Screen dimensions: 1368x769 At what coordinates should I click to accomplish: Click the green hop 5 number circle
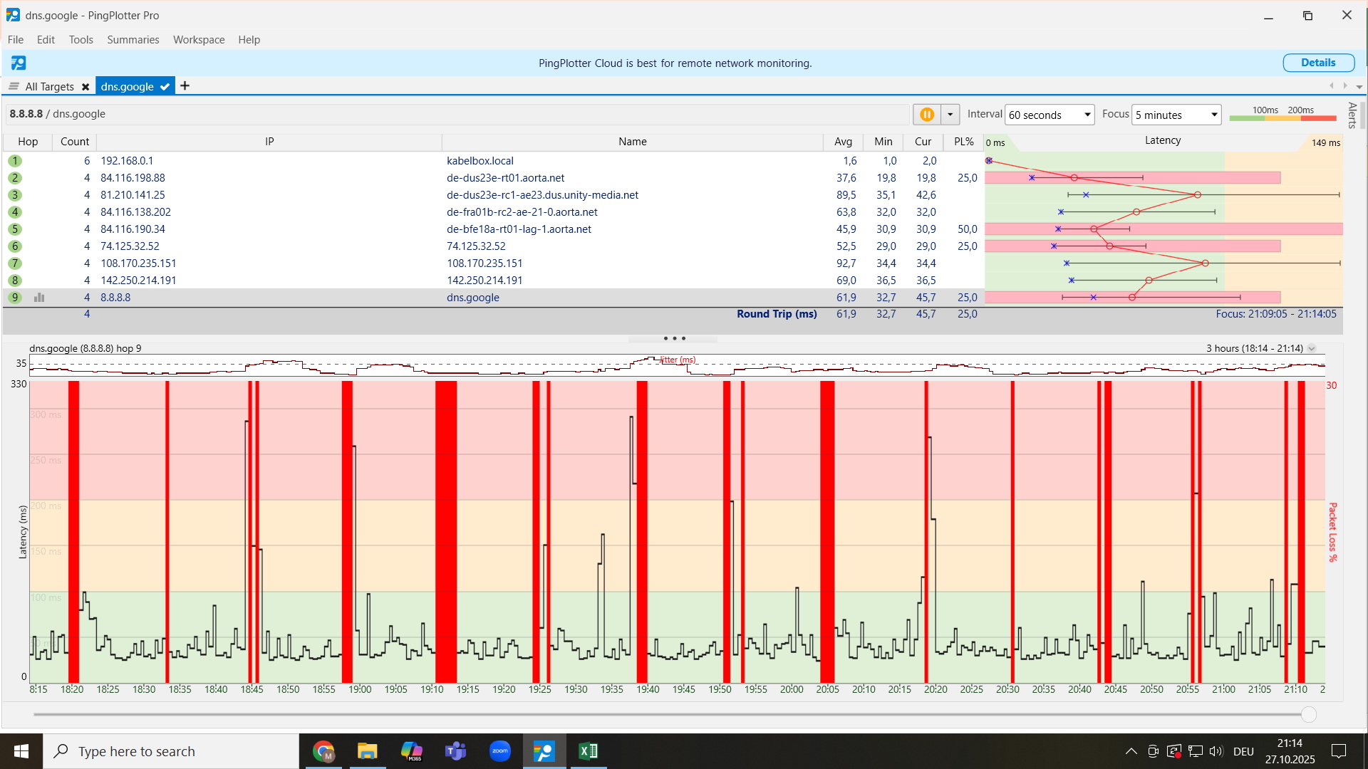click(x=14, y=229)
